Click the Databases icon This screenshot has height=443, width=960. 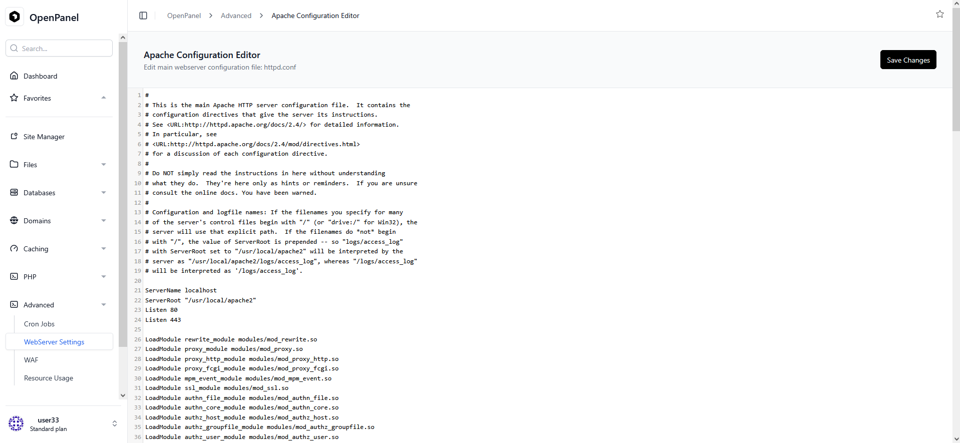pyautogui.click(x=14, y=192)
